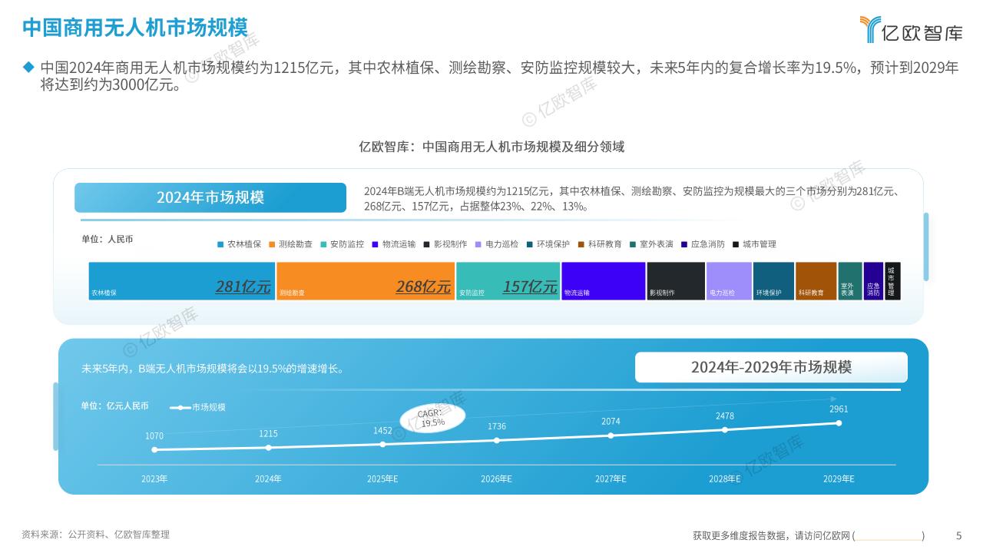Click the 农林植保 legend color swatch

click(x=220, y=244)
